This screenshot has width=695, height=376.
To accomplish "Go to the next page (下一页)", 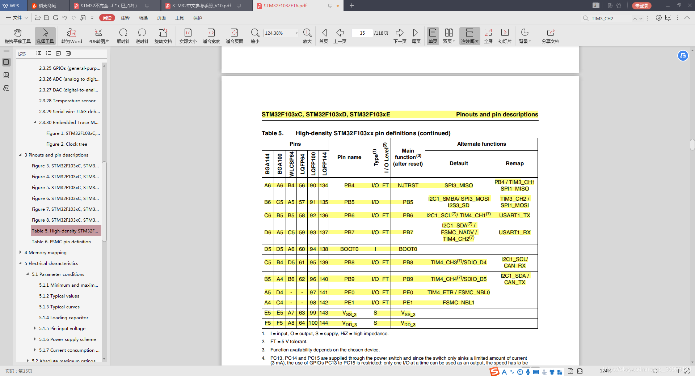I will point(400,36).
